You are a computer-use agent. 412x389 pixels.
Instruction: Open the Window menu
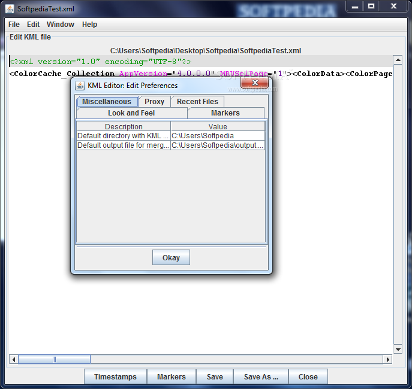pos(61,25)
